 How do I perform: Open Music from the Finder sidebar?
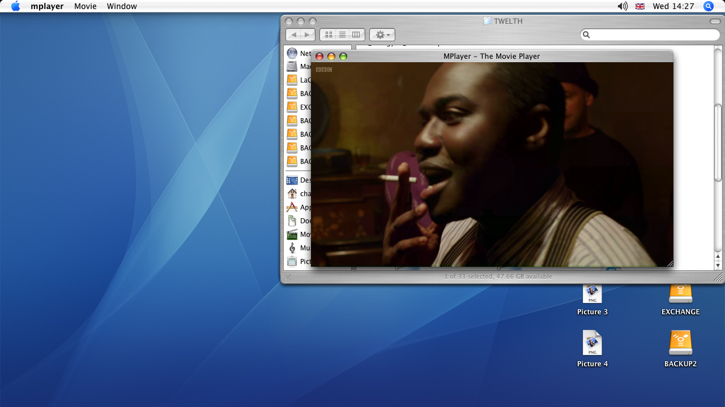[x=298, y=248]
